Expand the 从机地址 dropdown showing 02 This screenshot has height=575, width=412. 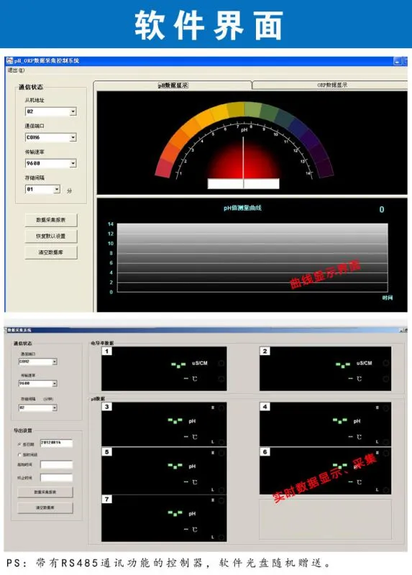(73, 111)
